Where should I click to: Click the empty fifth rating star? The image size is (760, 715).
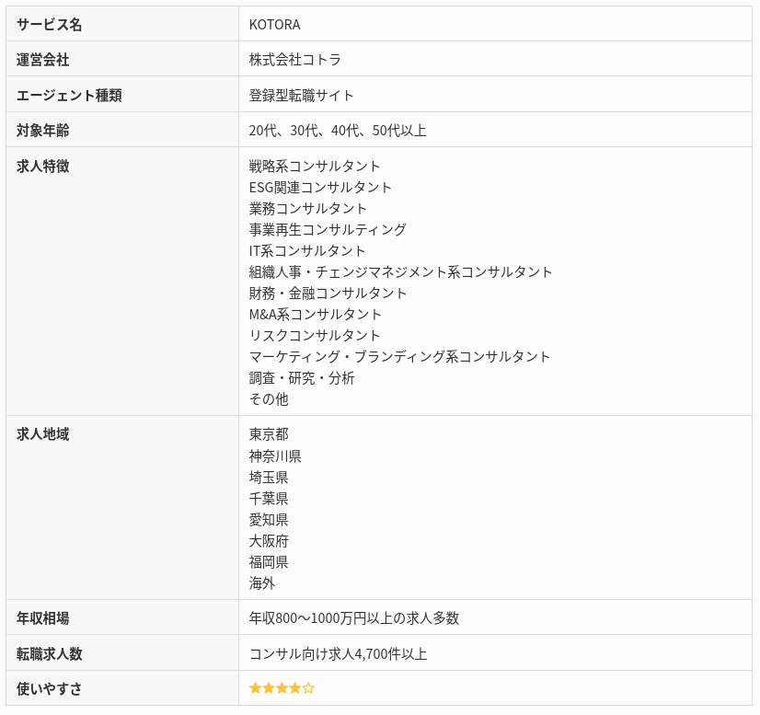pos(308,688)
